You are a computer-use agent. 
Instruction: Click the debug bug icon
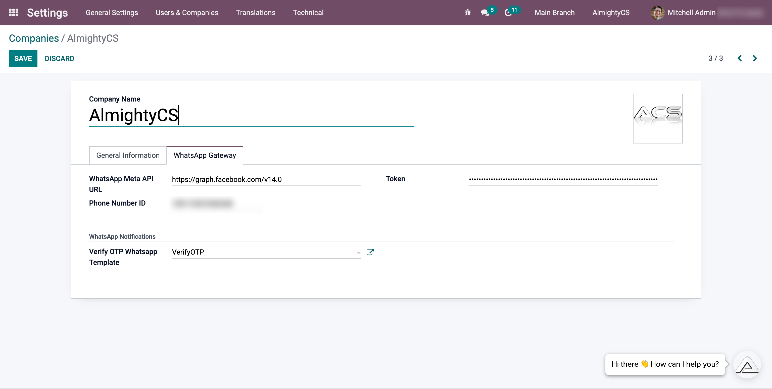(x=467, y=13)
